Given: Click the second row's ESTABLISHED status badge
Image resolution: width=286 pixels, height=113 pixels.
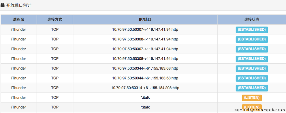Looking at the screenshot, I should point(252,39).
